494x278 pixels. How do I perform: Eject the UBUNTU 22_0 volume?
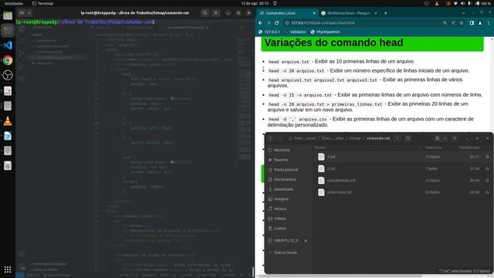(x=306, y=240)
